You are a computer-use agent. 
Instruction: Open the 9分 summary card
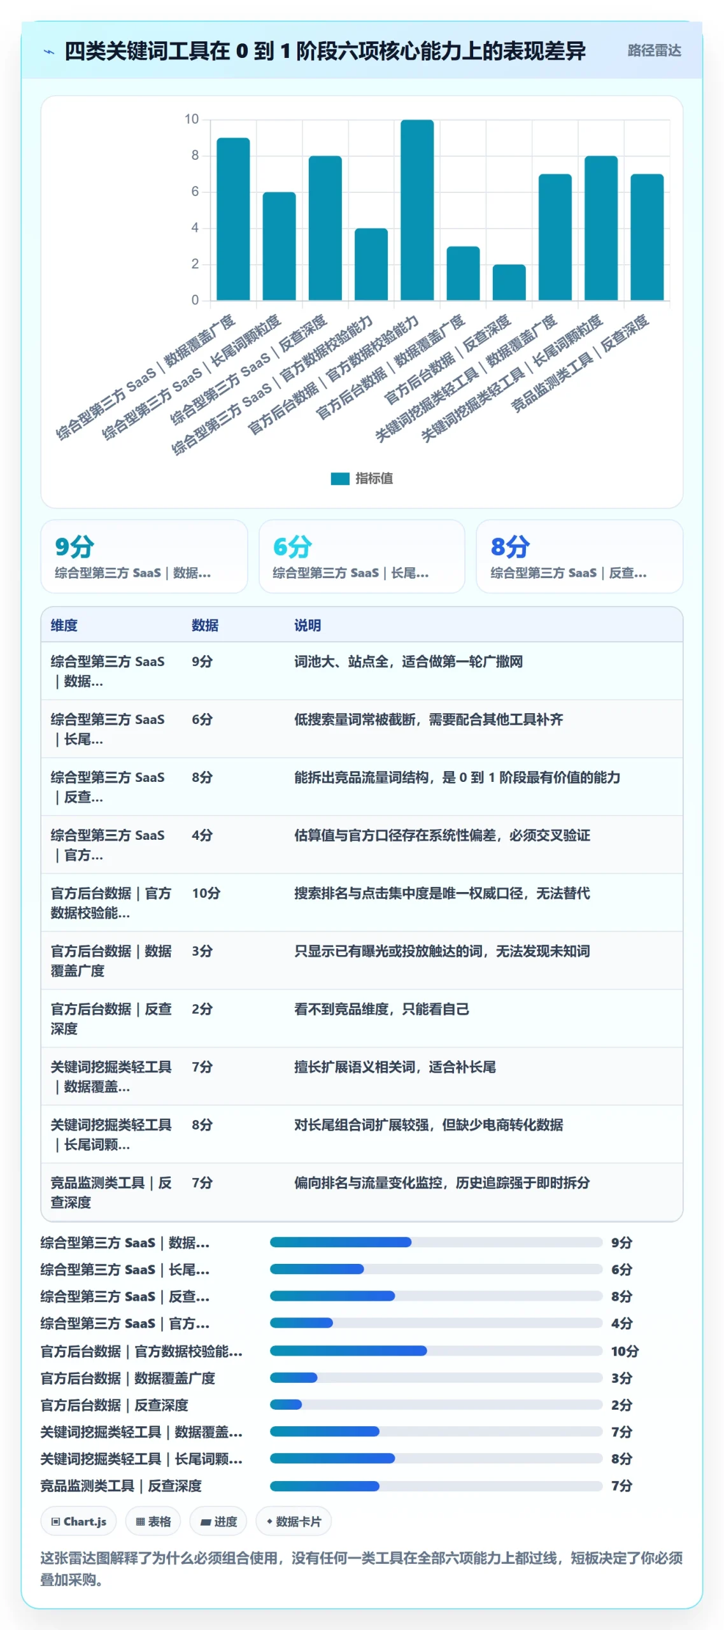click(x=144, y=556)
